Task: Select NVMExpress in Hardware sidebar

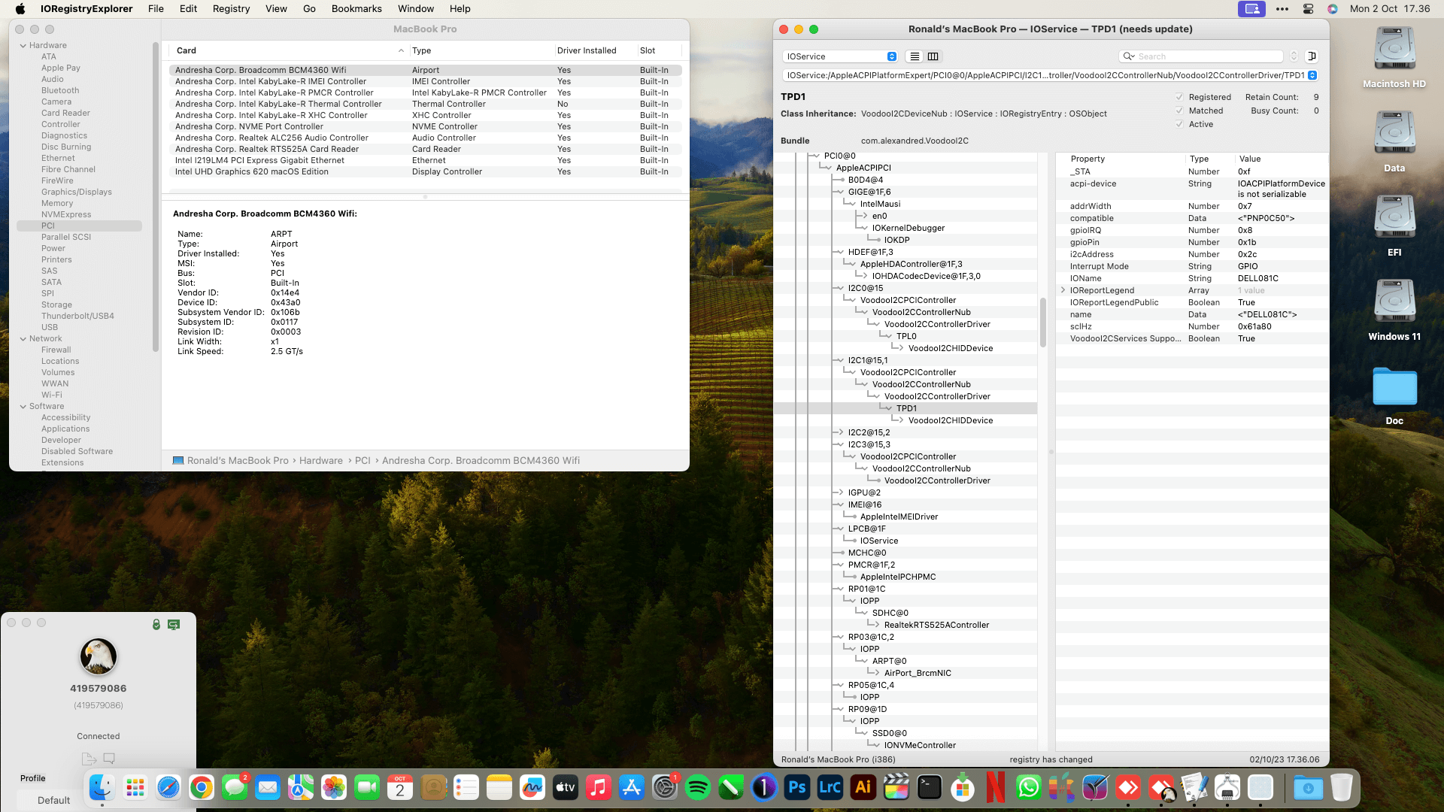Action: pyautogui.click(x=66, y=214)
